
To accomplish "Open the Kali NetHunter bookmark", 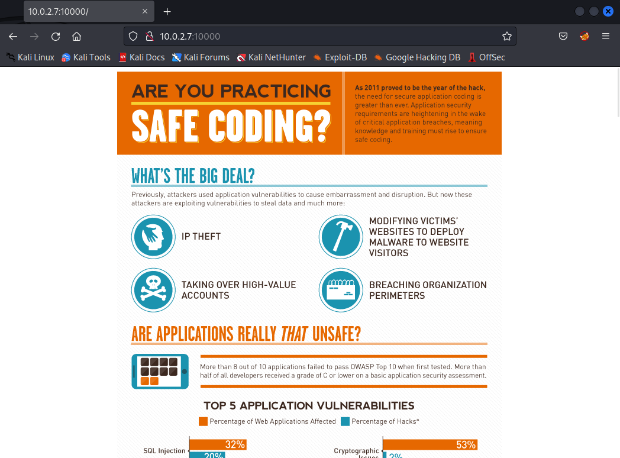I will point(271,57).
